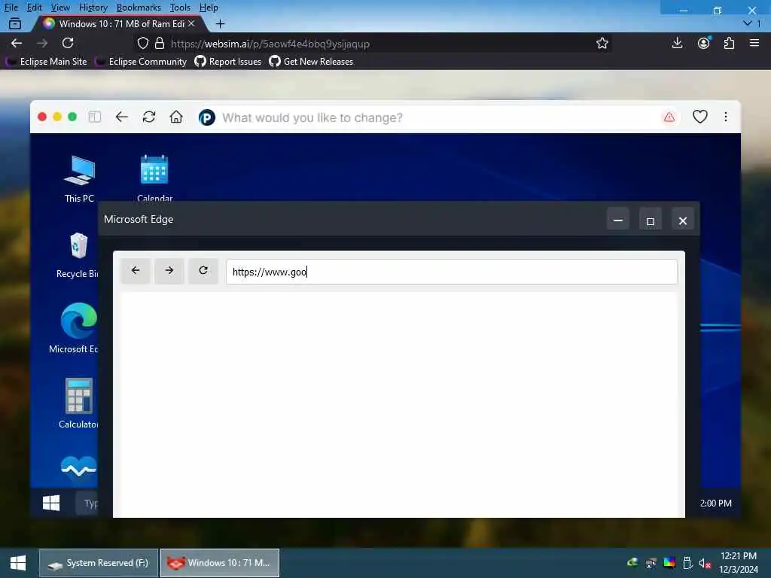Minimize the Microsoft Edge window
This screenshot has height=578, width=771.
[618, 221]
